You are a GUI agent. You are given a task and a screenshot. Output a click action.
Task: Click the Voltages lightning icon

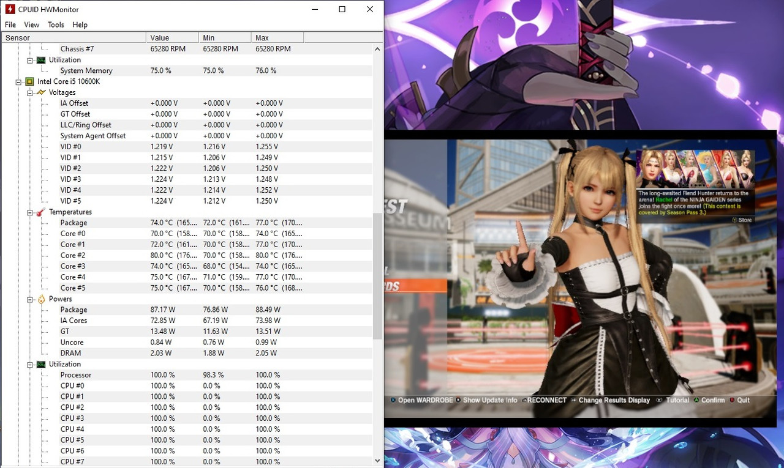point(41,92)
